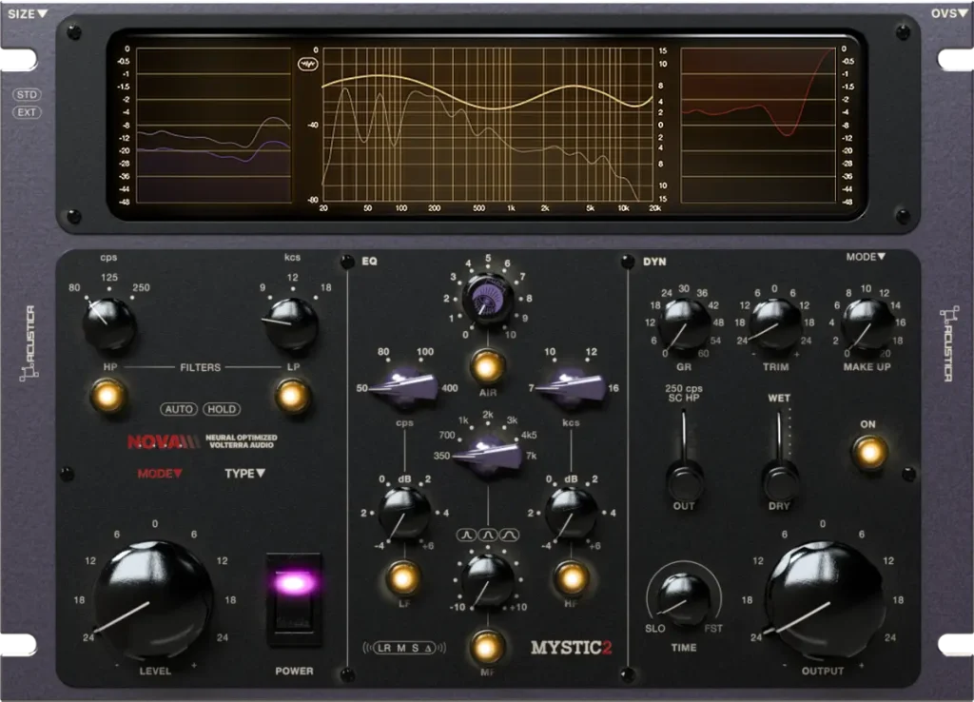
Task: Open the red NOVA MODE dropdown
Action: coord(160,474)
